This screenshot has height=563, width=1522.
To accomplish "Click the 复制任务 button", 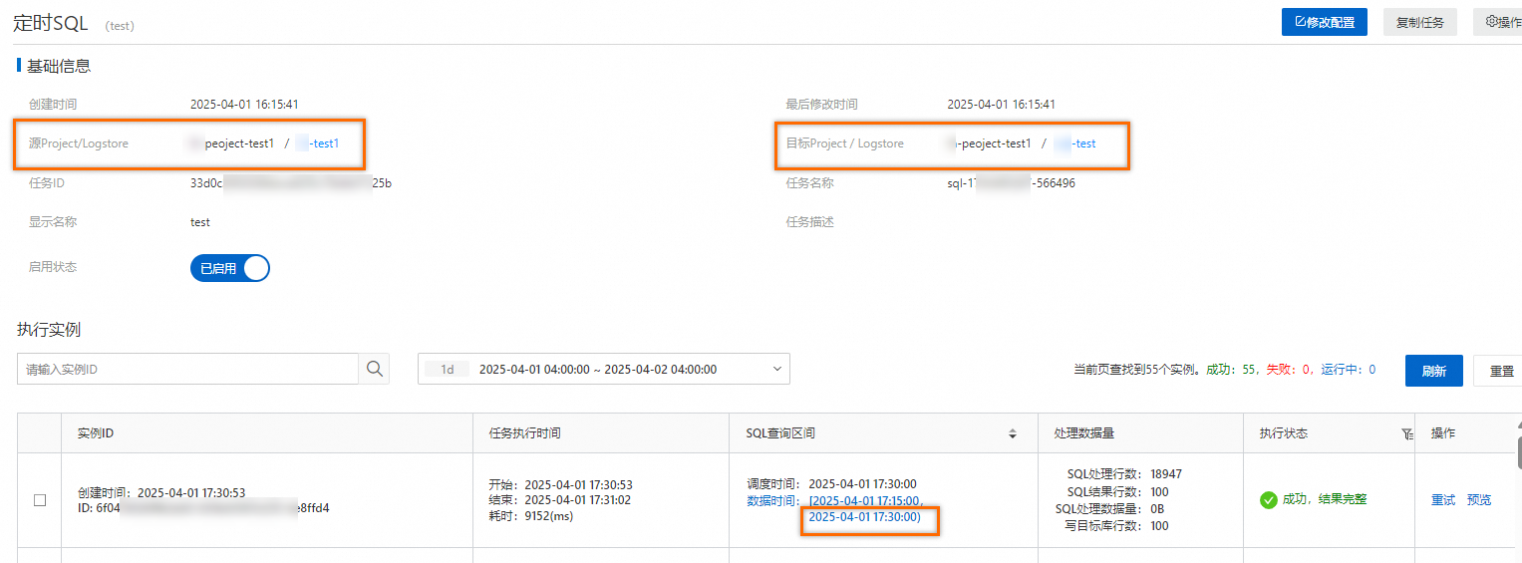I will click(x=1419, y=22).
